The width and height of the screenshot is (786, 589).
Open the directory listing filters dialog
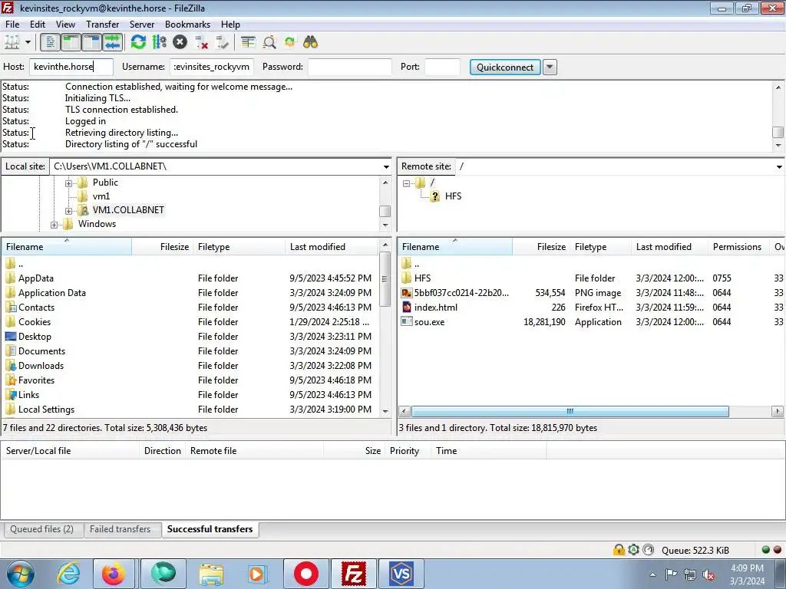(x=248, y=43)
